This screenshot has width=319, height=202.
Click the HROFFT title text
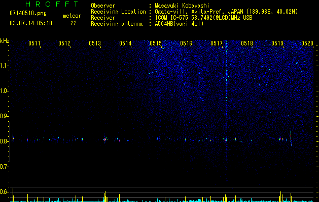click(52, 4)
